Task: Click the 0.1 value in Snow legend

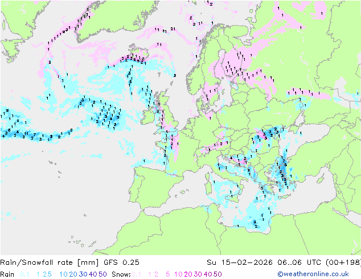Action: pos(136,274)
